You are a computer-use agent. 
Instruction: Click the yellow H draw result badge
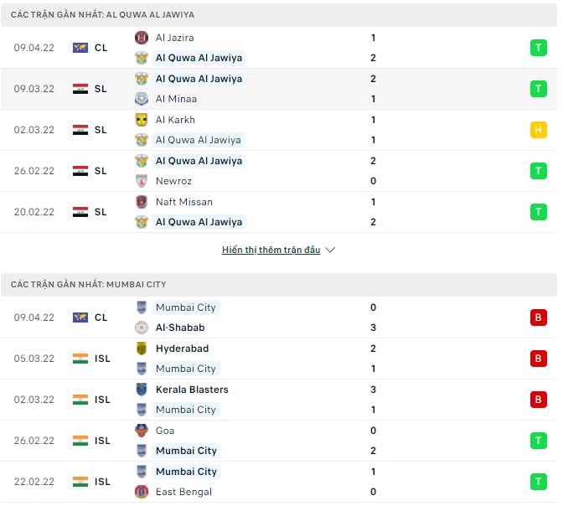point(537,130)
